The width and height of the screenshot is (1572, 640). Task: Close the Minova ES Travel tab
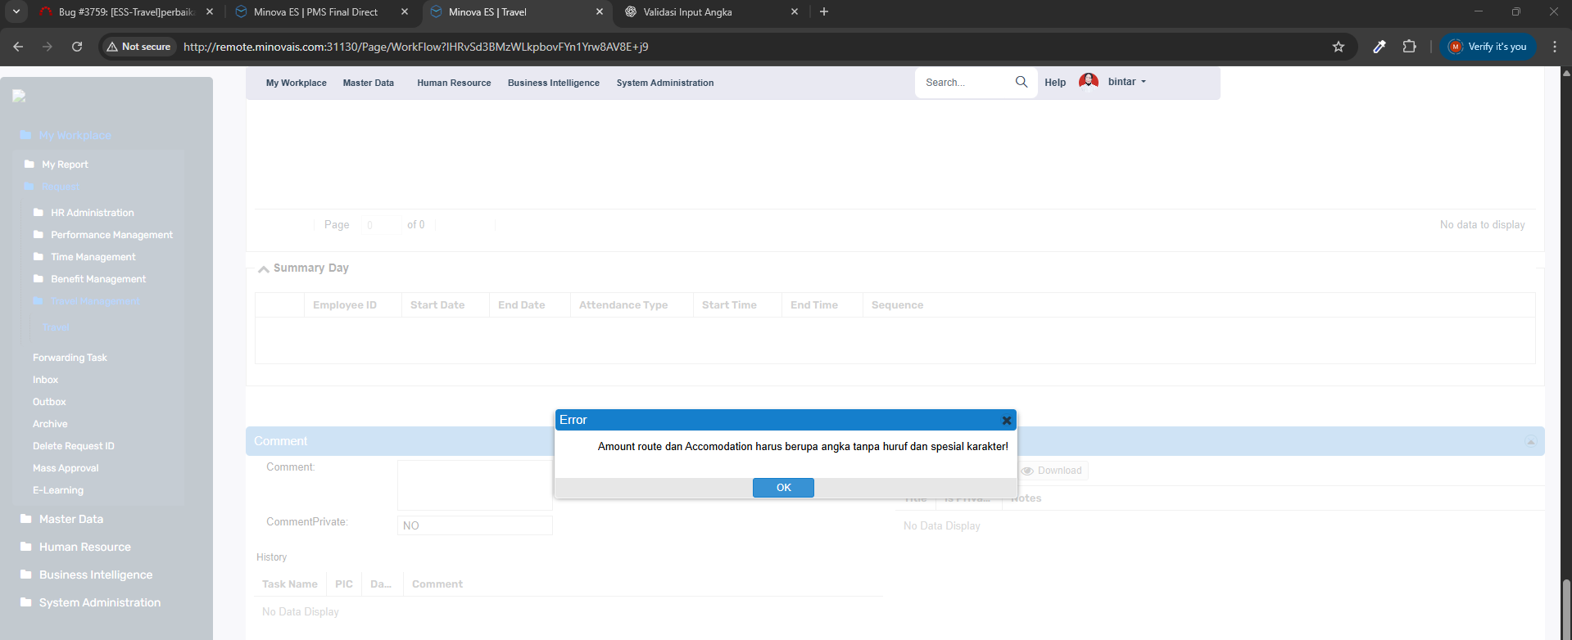pyautogui.click(x=599, y=12)
